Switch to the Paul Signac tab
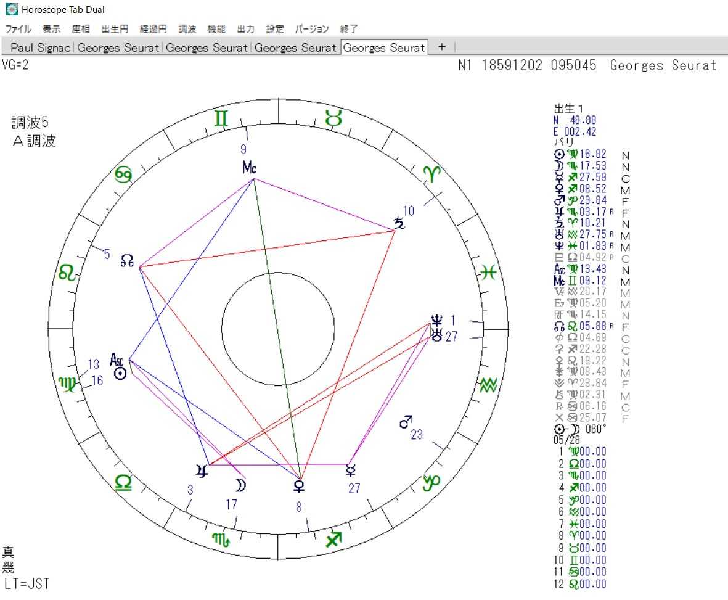The height and width of the screenshot is (600, 728). (40, 47)
